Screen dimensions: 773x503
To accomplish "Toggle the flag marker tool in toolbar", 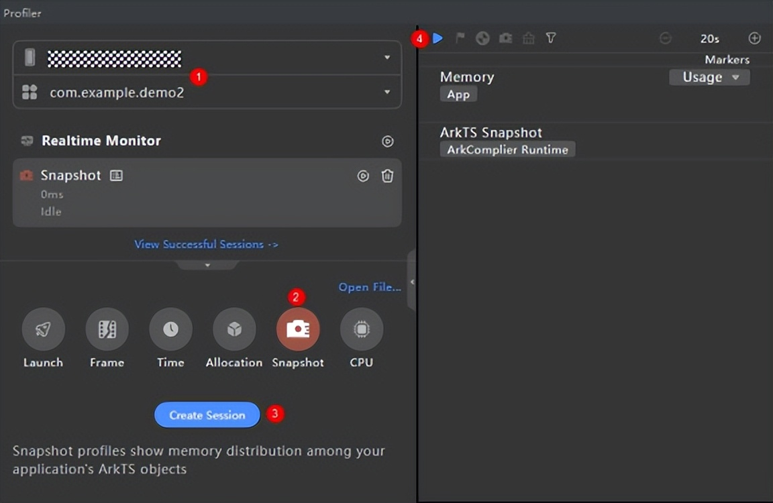I will tap(461, 38).
